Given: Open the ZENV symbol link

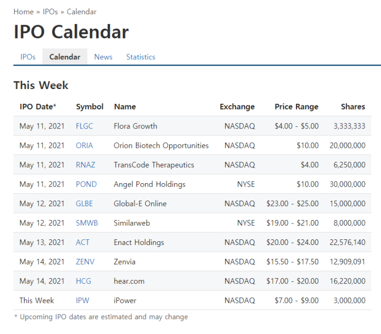Looking at the screenshot, I should [85, 262].
